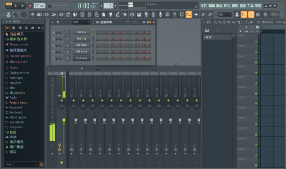Open the mixer view icon in toolbar

pyautogui.click(x=89, y=14)
